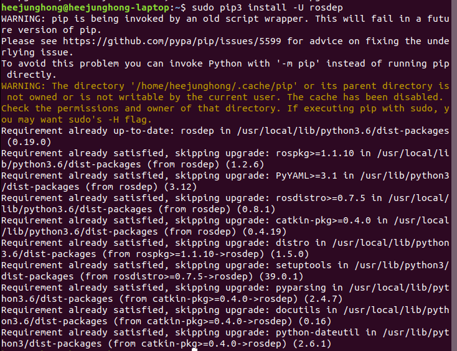Click the 'catkin-pkg>=0.4.0 in' requirement name
The width and height of the screenshot is (457, 351).
click(332, 220)
